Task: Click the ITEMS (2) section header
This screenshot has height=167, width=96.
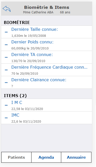Action: [x=15, y=96]
